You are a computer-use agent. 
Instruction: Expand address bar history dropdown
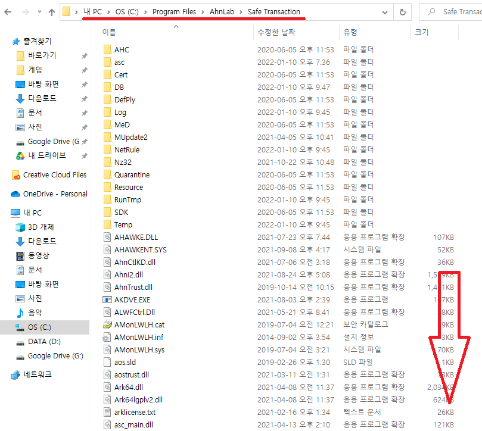tap(384, 13)
